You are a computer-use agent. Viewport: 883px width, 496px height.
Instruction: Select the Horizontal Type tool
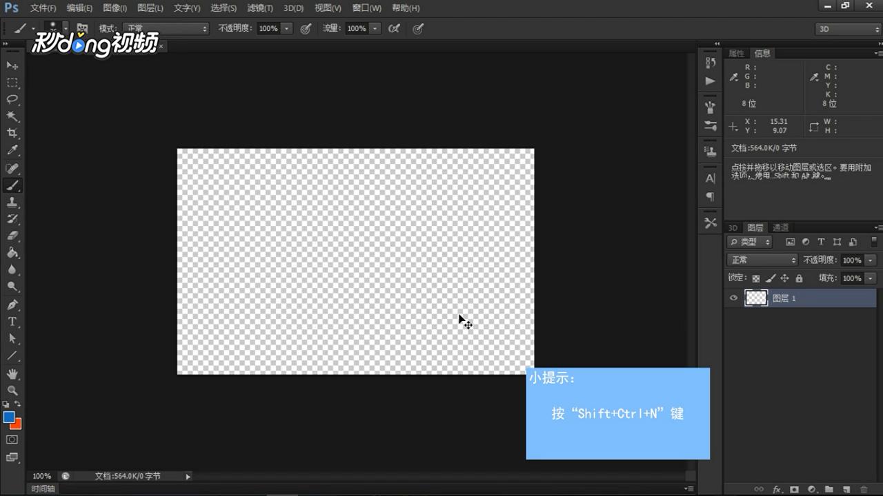12,322
